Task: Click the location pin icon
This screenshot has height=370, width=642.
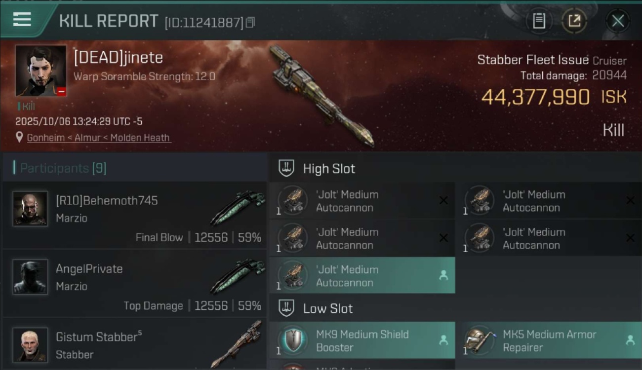Action: (19, 137)
